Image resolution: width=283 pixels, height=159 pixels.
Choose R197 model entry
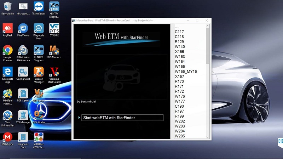click(x=179, y=111)
